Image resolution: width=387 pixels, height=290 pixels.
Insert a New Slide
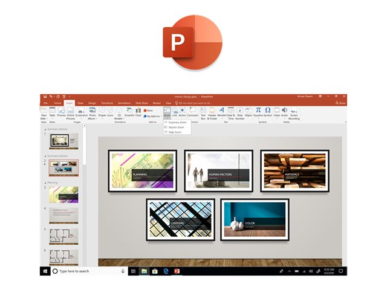coord(44,114)
